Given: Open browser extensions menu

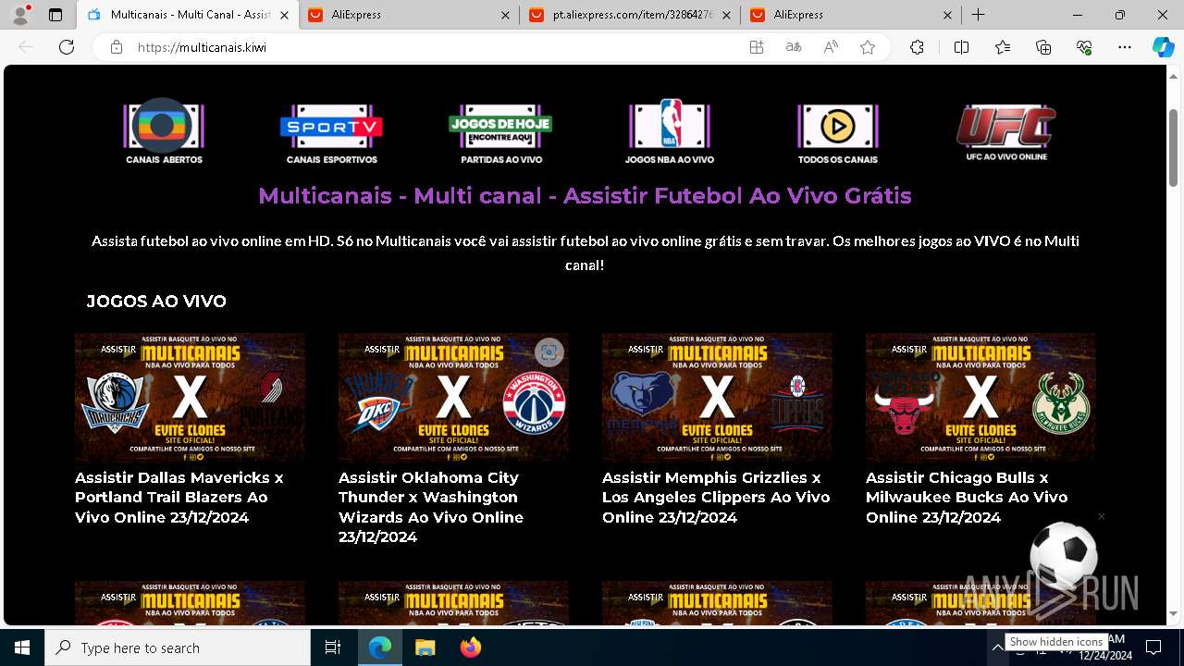Looking at the screenshot, I should click(917, 47).
